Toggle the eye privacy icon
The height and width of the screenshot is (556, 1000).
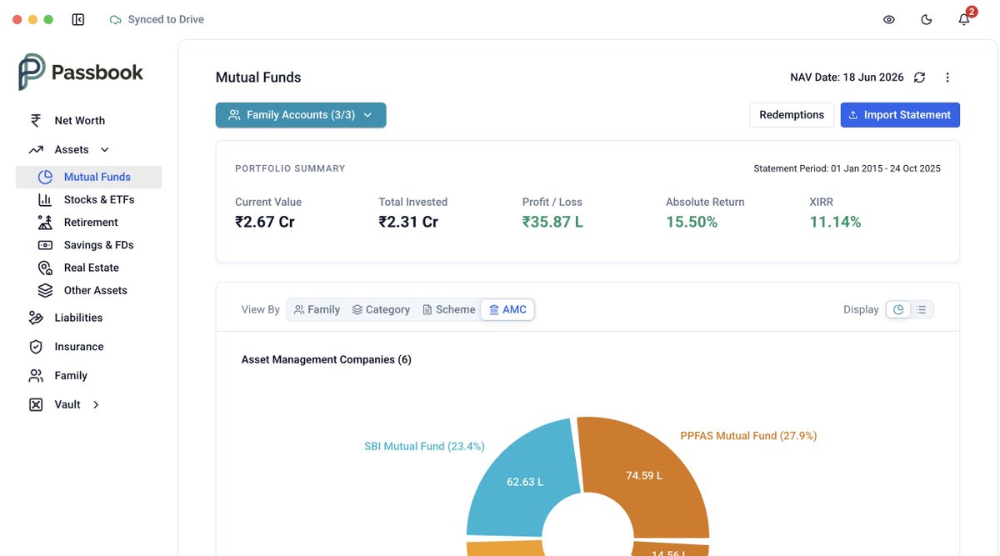[x=889, y=19]
